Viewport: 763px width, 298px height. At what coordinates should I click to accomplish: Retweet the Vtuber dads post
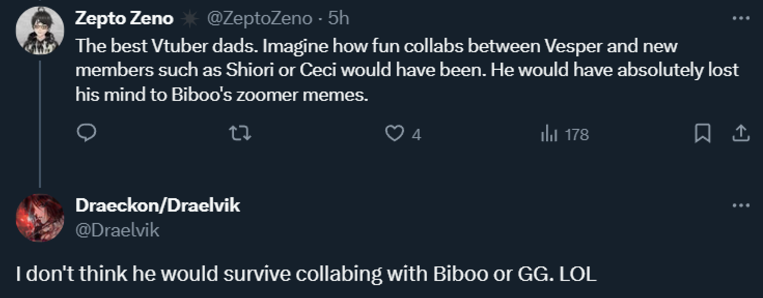241,134
